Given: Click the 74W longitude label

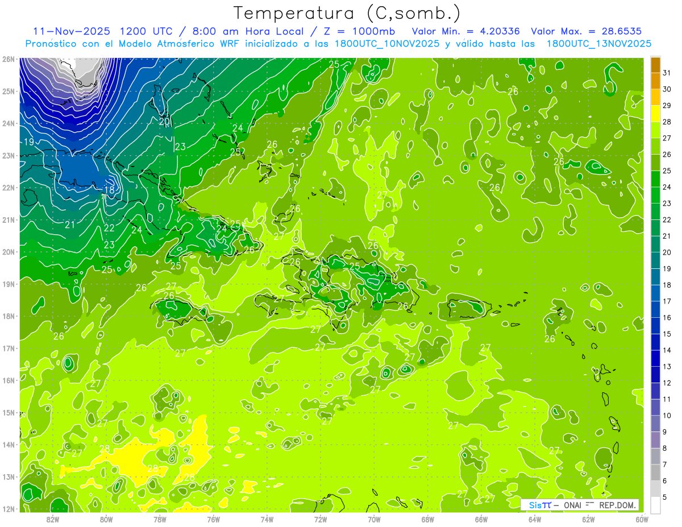Looking at the screenshot, I should tap(267, 519).
